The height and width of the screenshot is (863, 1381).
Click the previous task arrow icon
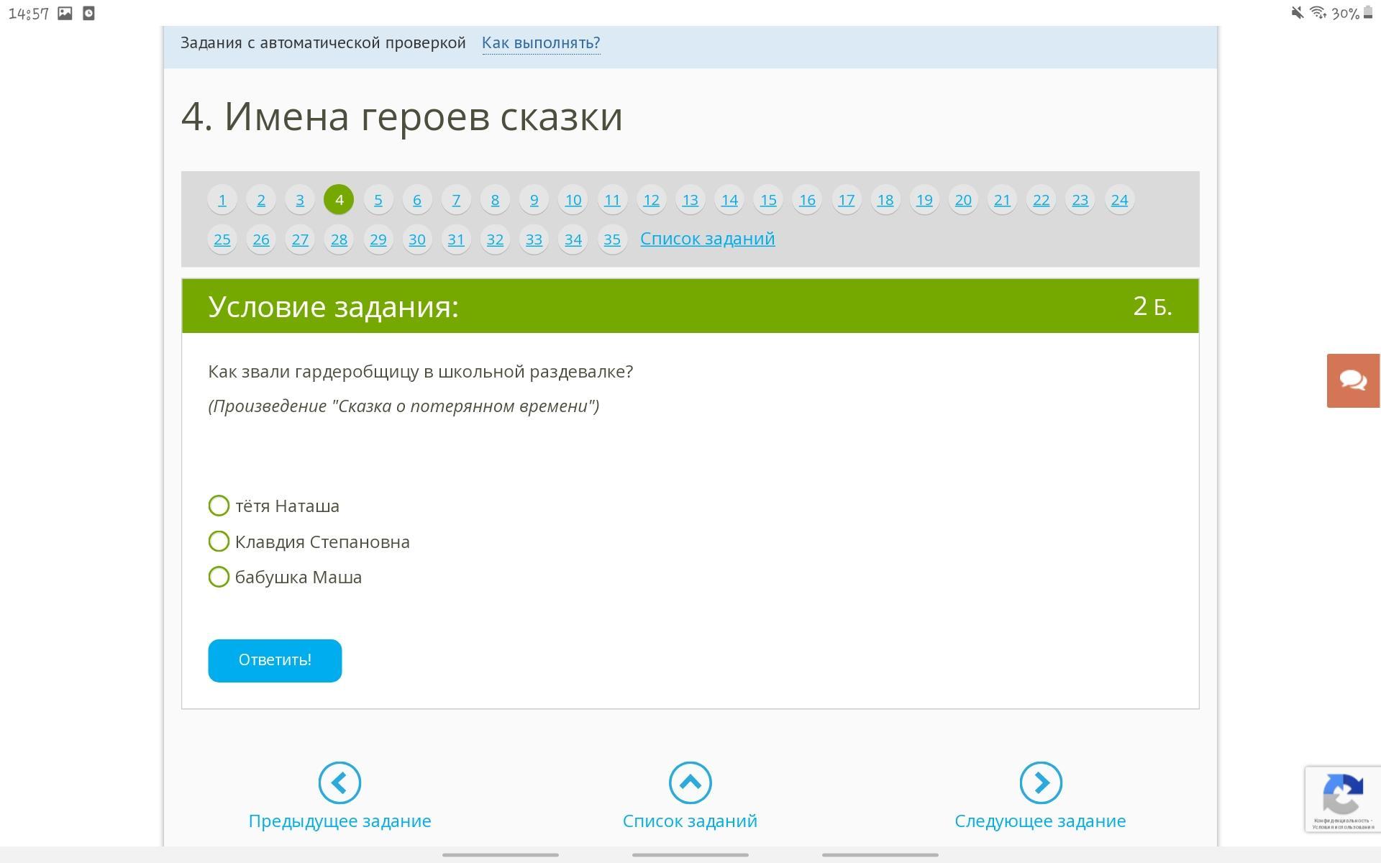pyautogui.click(x=339, y=782)
